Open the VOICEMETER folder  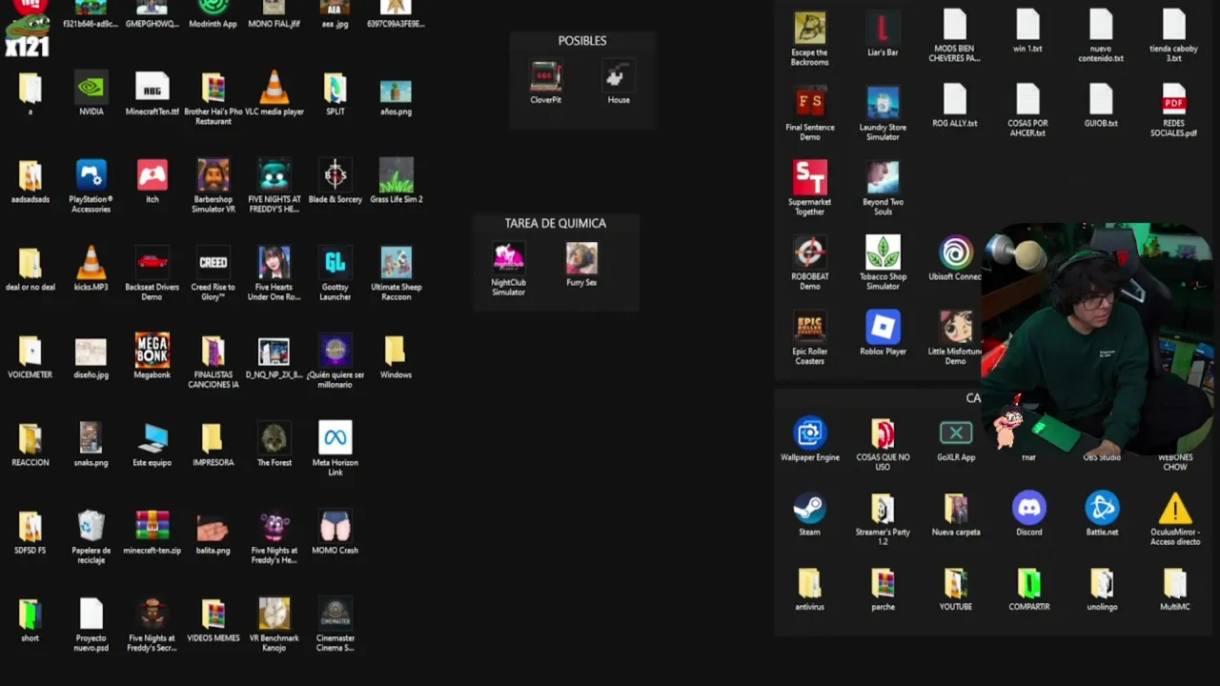pyautogui.click(x=30, y=352)
